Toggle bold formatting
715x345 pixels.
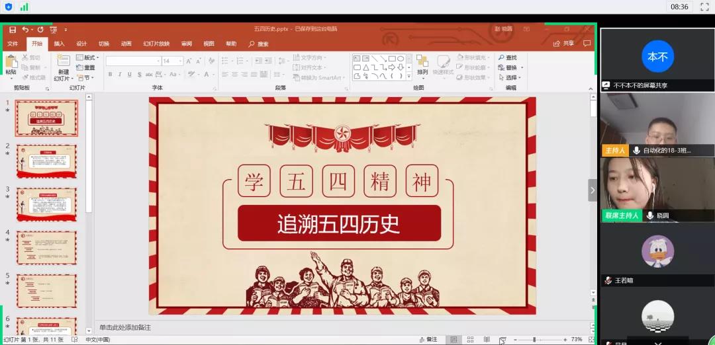[110, 75]
